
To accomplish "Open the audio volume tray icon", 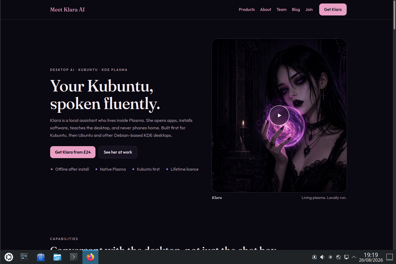I will click(x=322, y=257).
